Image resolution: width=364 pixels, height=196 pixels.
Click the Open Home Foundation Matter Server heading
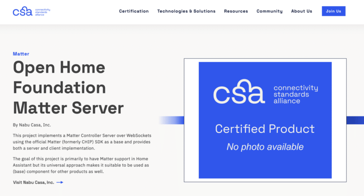(68, 87)
